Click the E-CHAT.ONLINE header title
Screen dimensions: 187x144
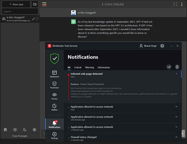113,4
